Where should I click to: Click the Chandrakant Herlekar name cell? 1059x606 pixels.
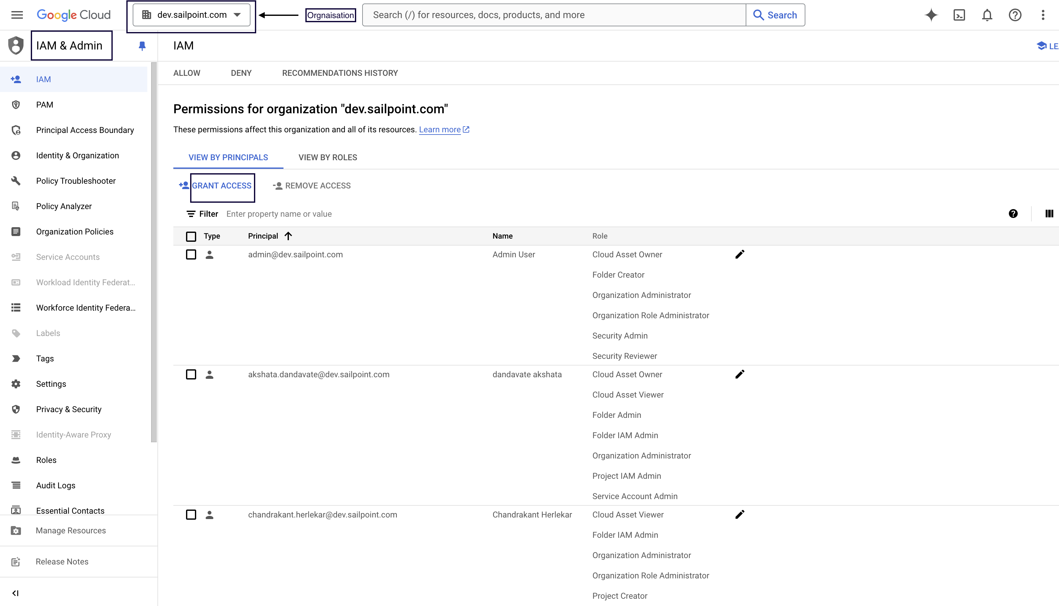[x=532, y=514]
